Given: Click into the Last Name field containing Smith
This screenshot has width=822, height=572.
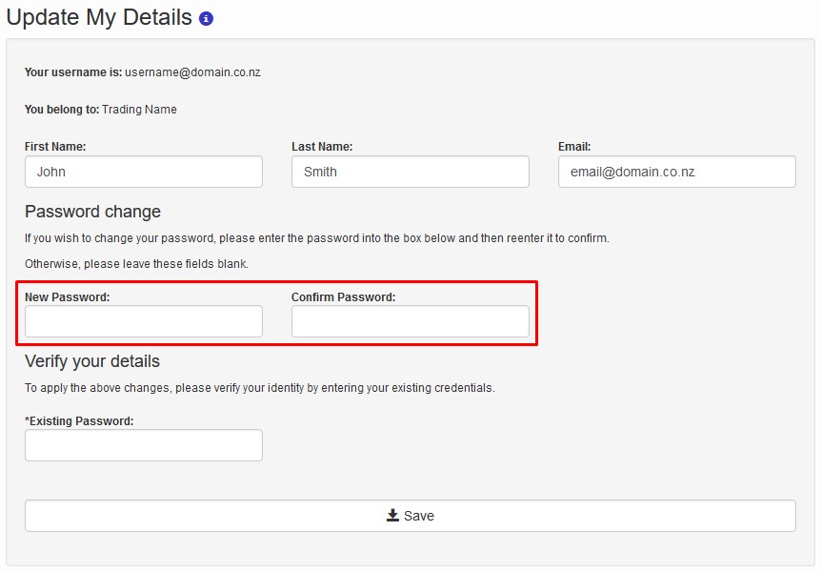Looking at the screenshot, I should 411,172.
